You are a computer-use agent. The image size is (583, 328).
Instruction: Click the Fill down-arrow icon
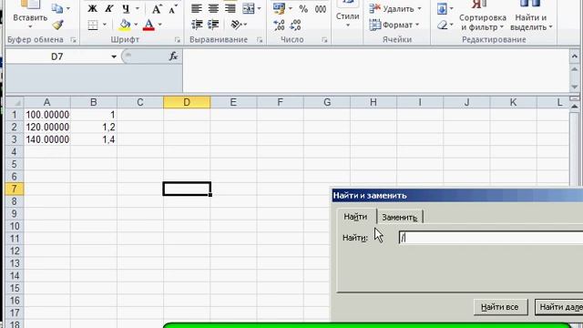pos(442,8)
